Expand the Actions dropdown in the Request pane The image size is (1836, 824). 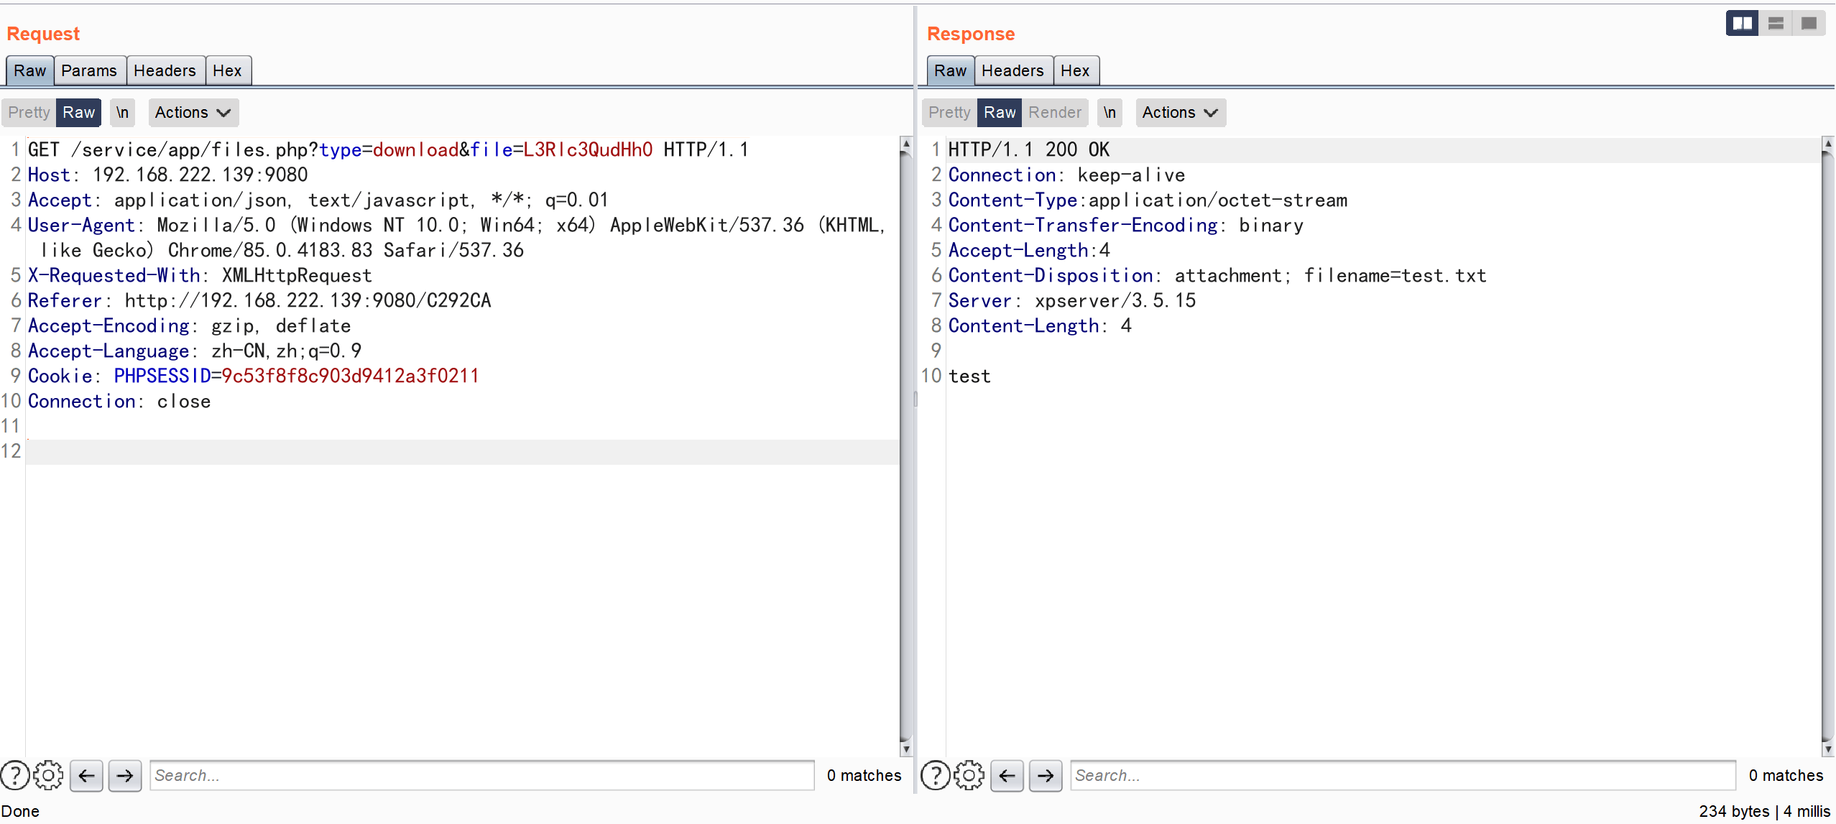pyautogui.click(x=193, y=112)
